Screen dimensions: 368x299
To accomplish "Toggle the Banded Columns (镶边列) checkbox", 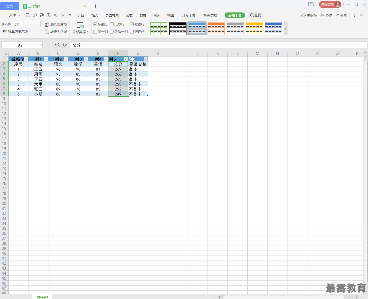I will point(132,32).
